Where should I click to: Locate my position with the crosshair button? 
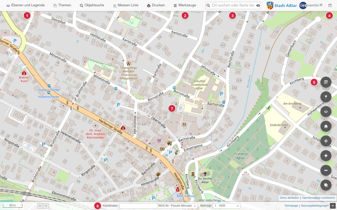[x=326, y=141]
